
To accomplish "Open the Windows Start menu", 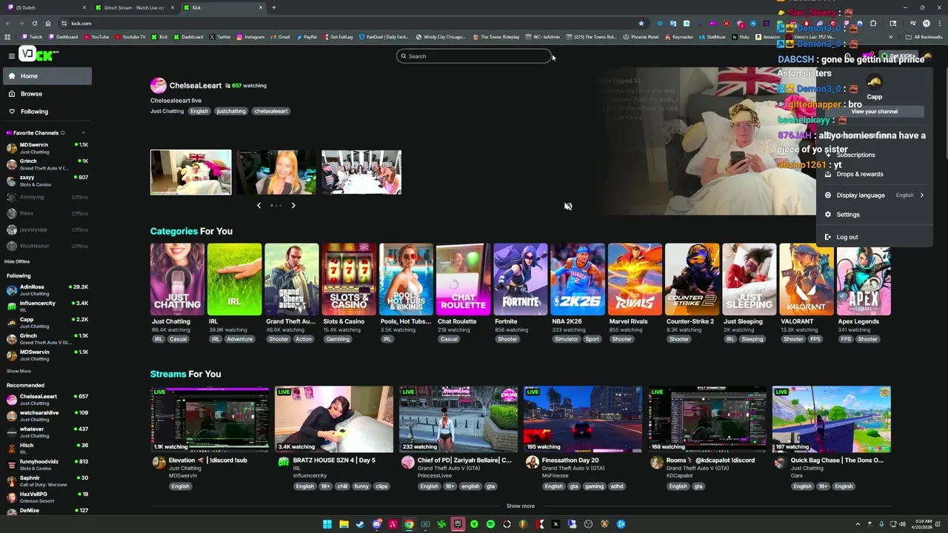I will click(327, 524).
